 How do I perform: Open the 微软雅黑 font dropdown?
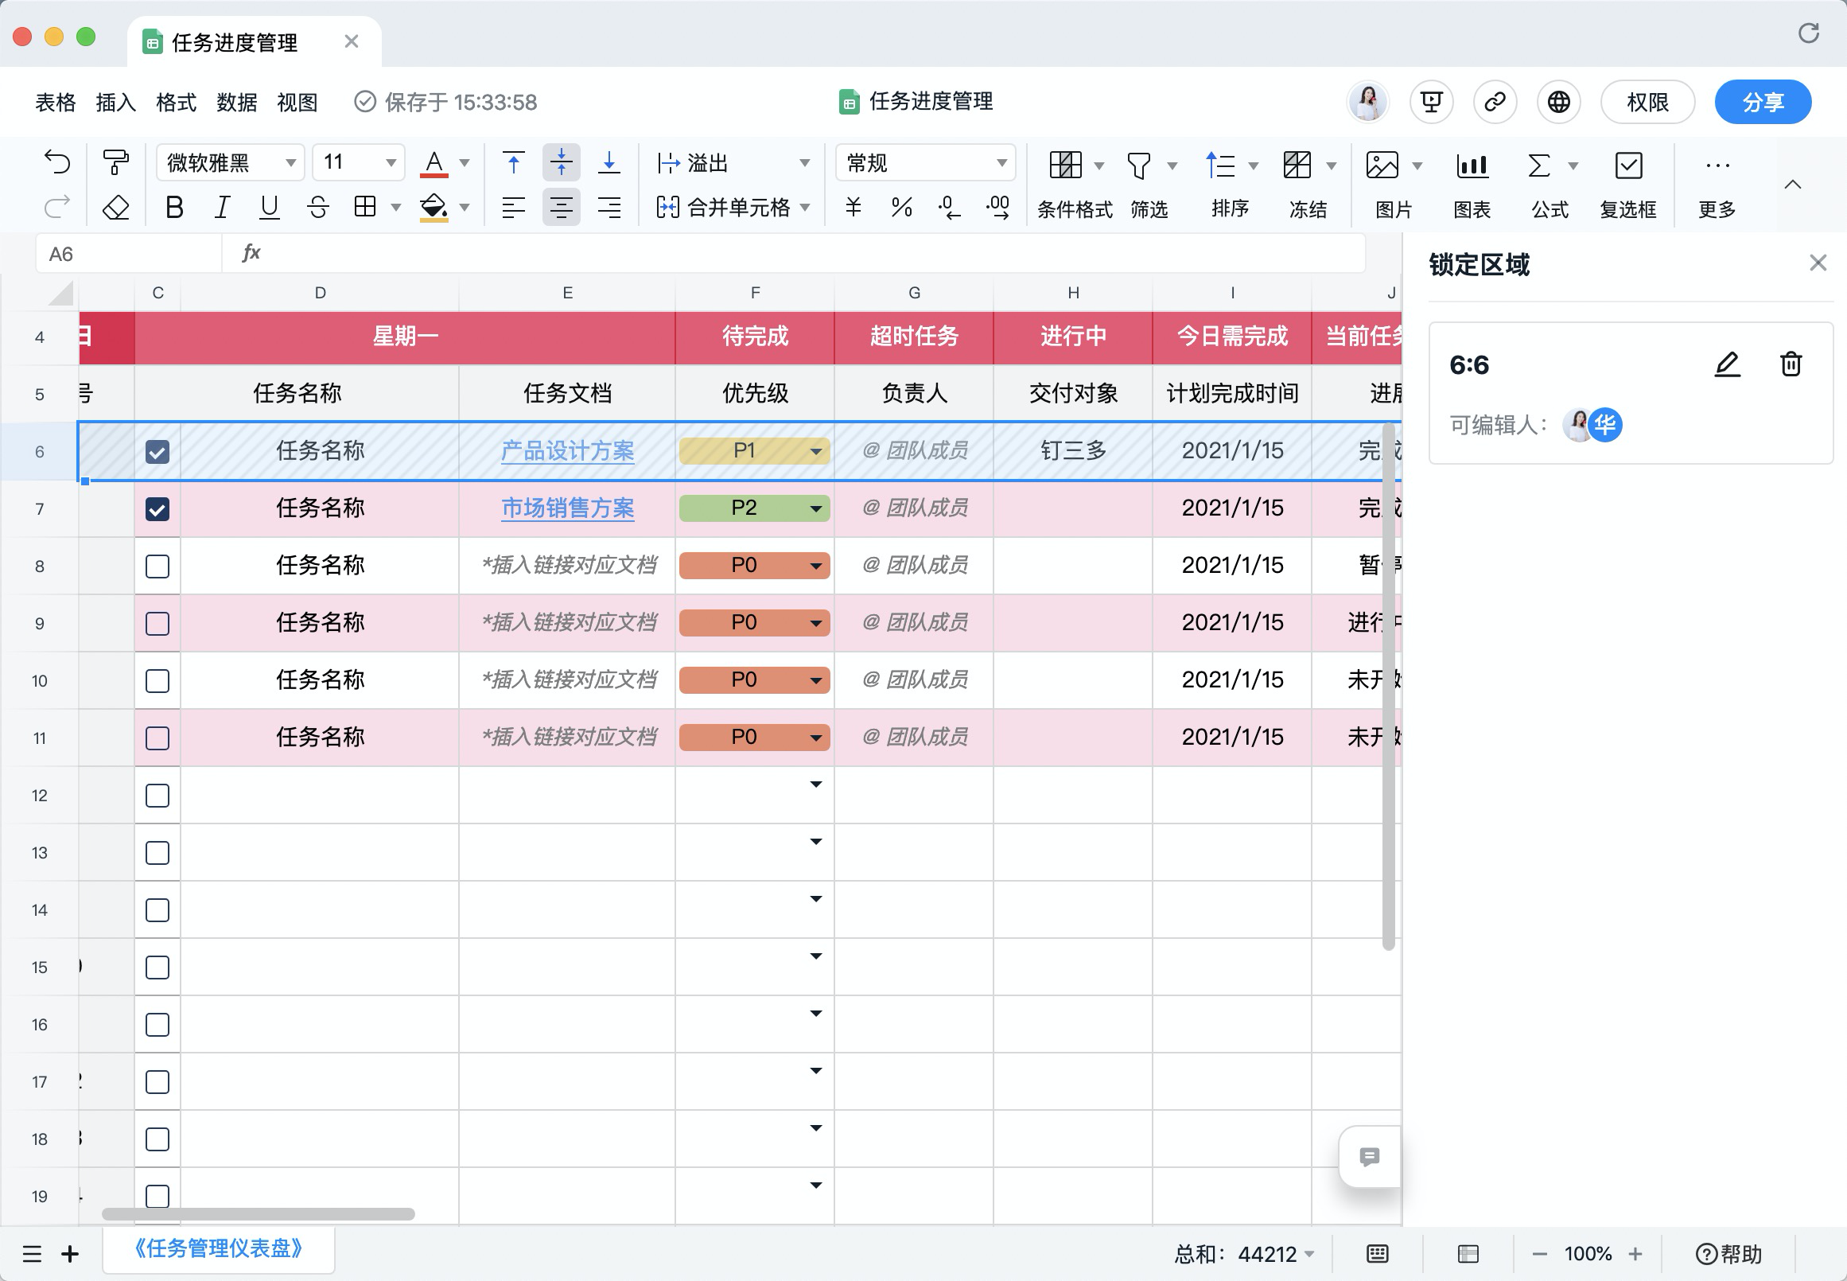(230, 163)
